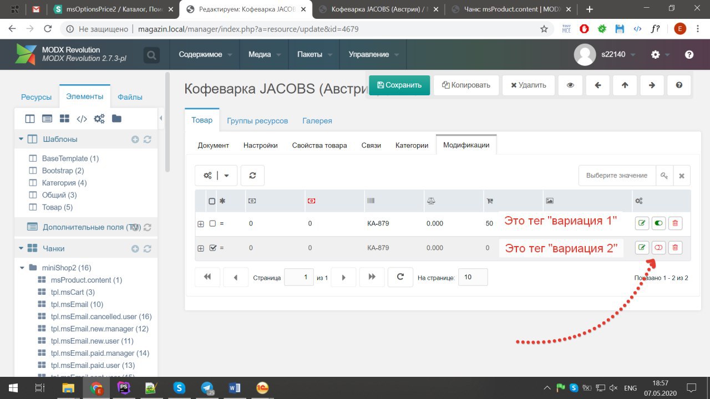Open Telegram from the Windows taskbar
This screenshot has width=710, height=399.
[207, 388]
